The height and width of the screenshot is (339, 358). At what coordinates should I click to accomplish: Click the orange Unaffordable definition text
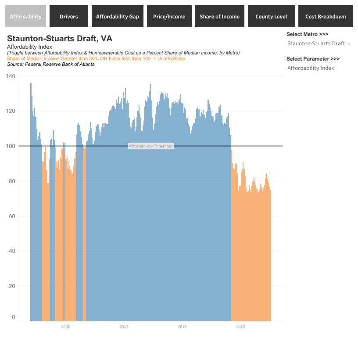tap(96, 58)
